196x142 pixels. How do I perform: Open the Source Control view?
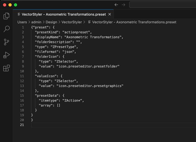coord(6,42)
